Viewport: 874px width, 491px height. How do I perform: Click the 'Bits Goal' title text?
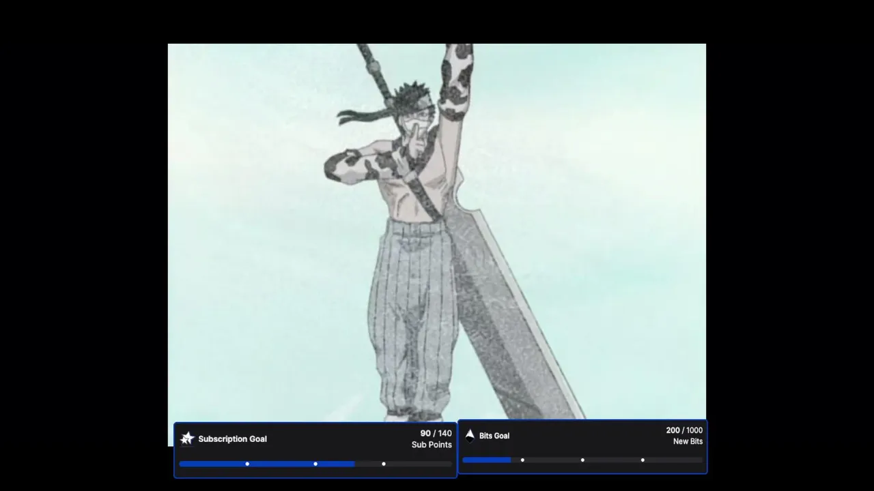click(x=494, y=436)
